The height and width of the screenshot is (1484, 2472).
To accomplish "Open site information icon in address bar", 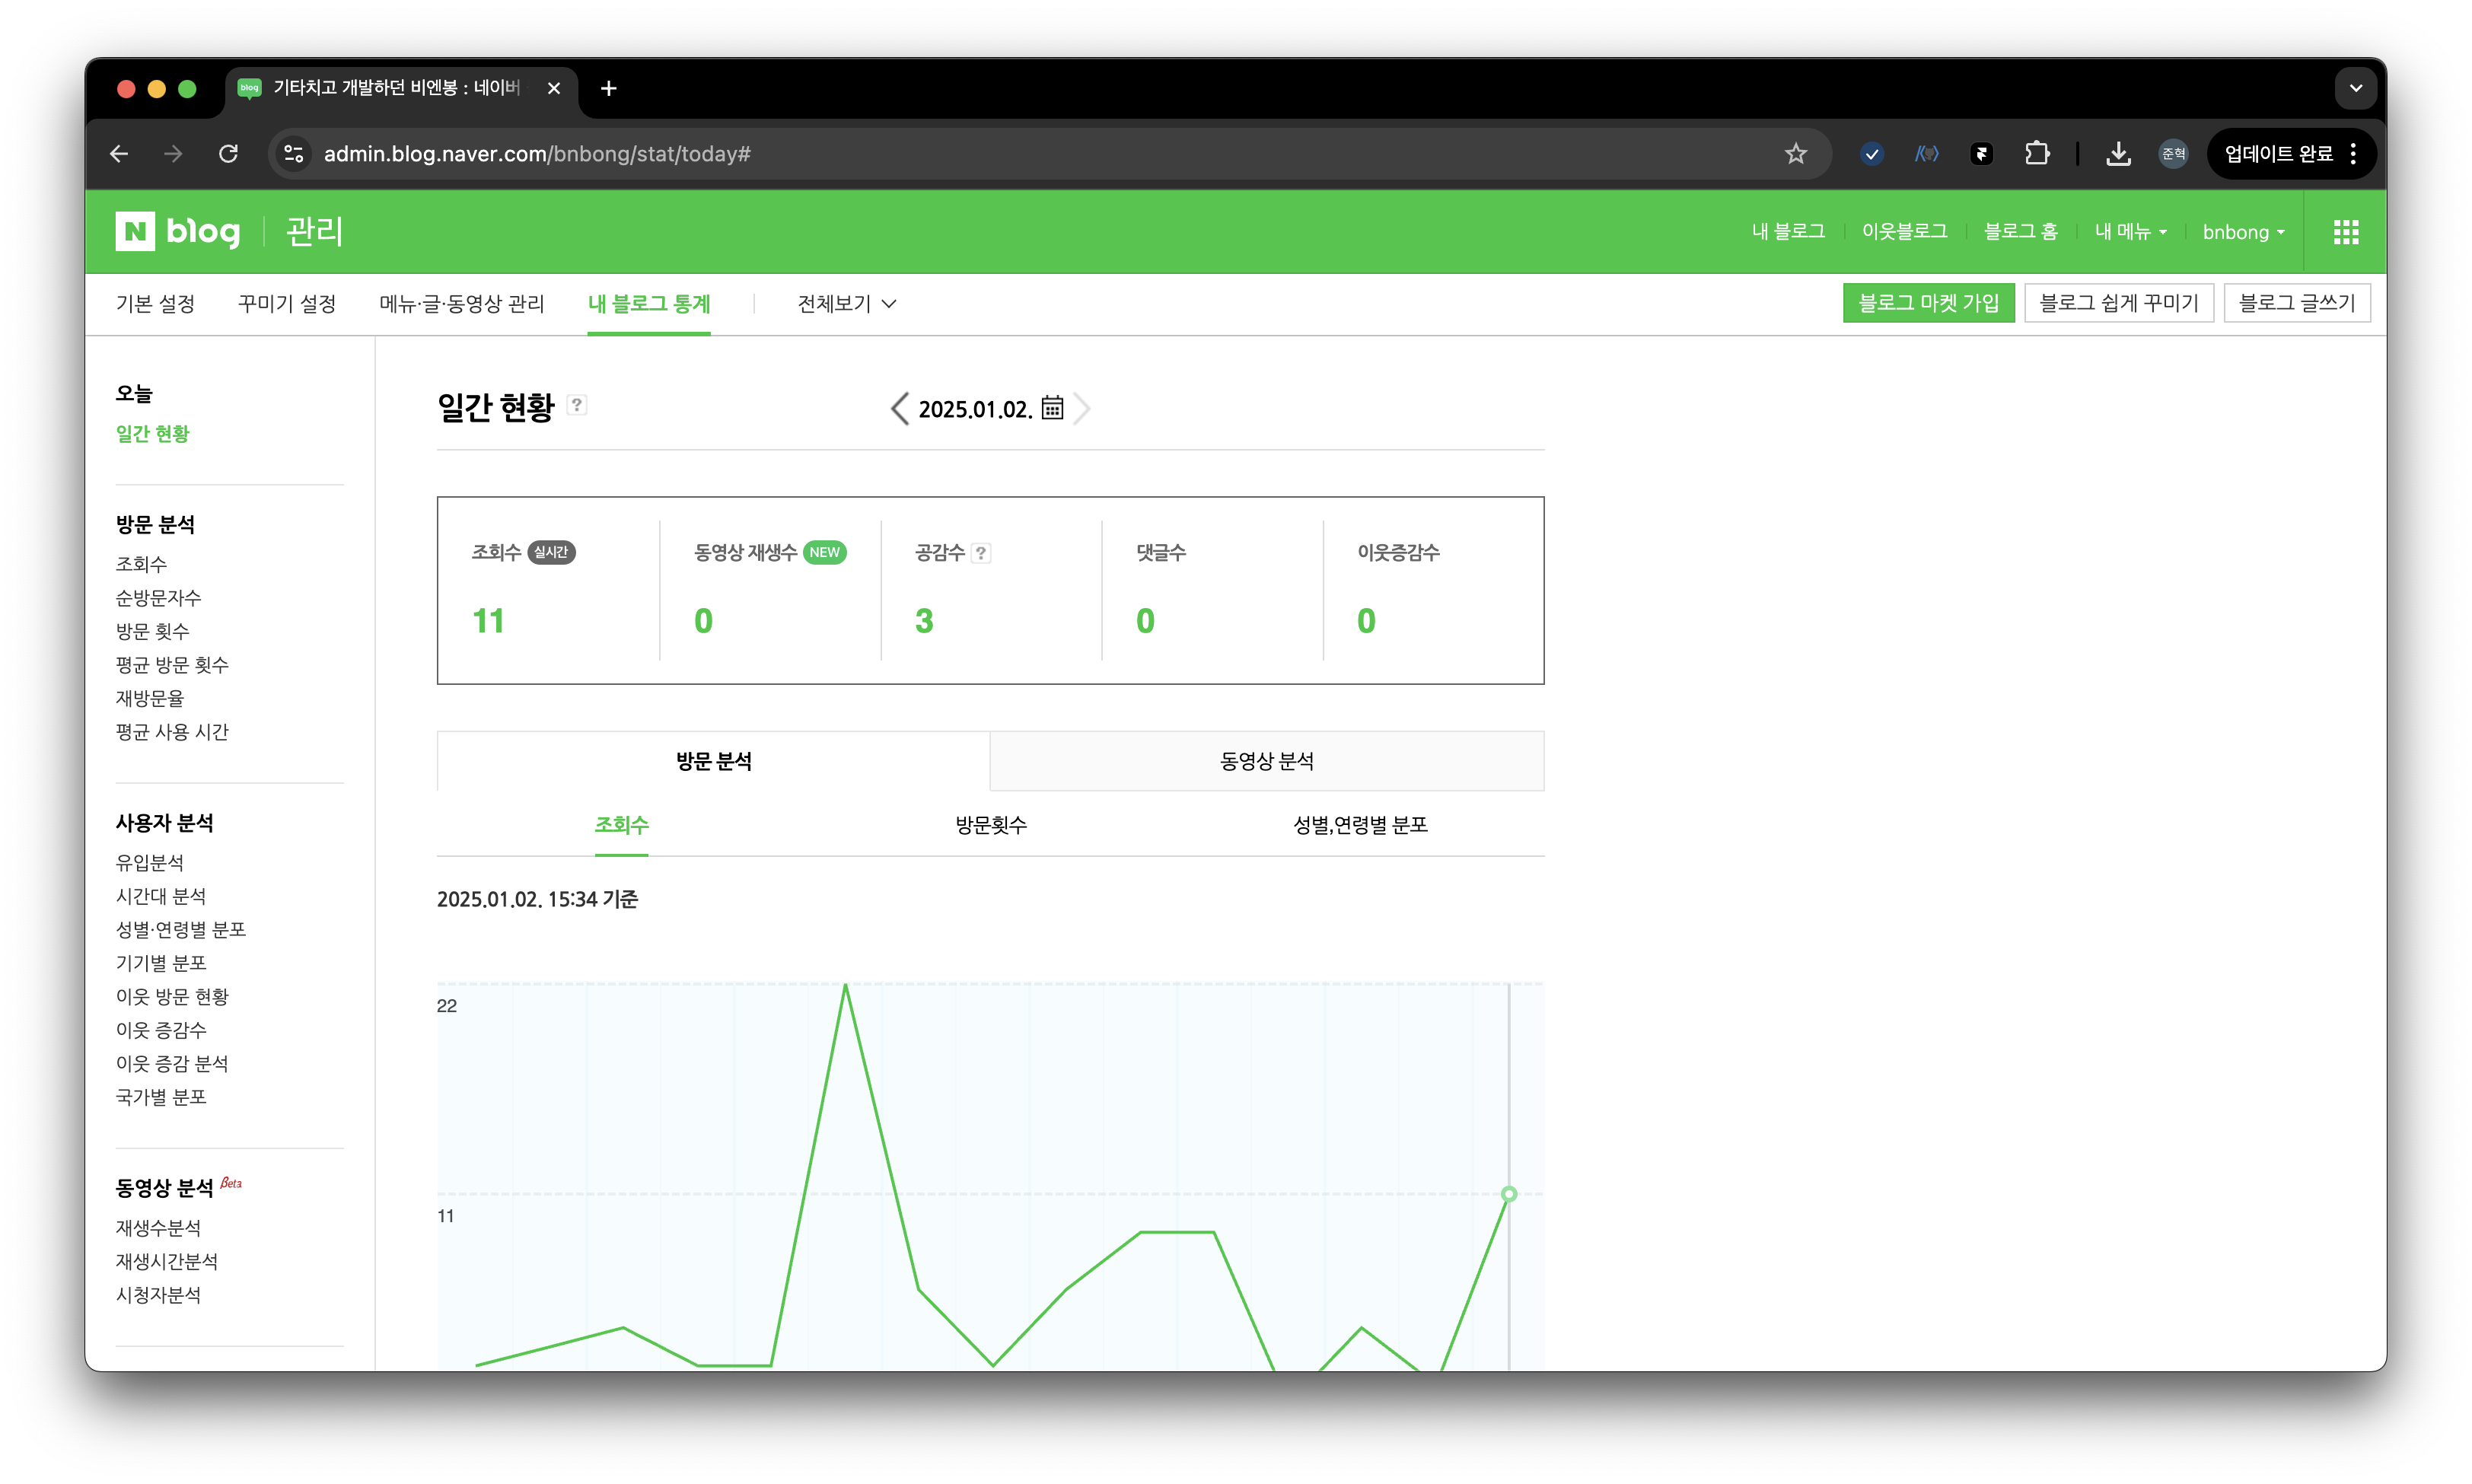I will (x=294, y=154).
